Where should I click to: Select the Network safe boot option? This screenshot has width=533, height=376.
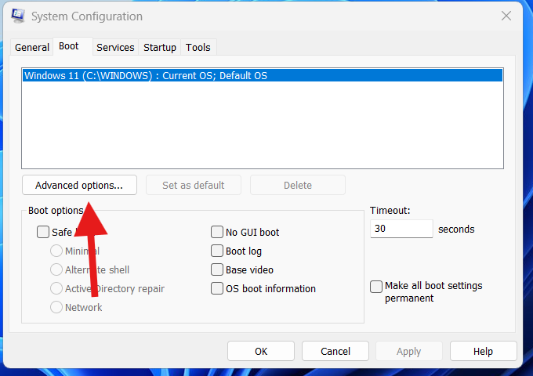pos(56,307)
